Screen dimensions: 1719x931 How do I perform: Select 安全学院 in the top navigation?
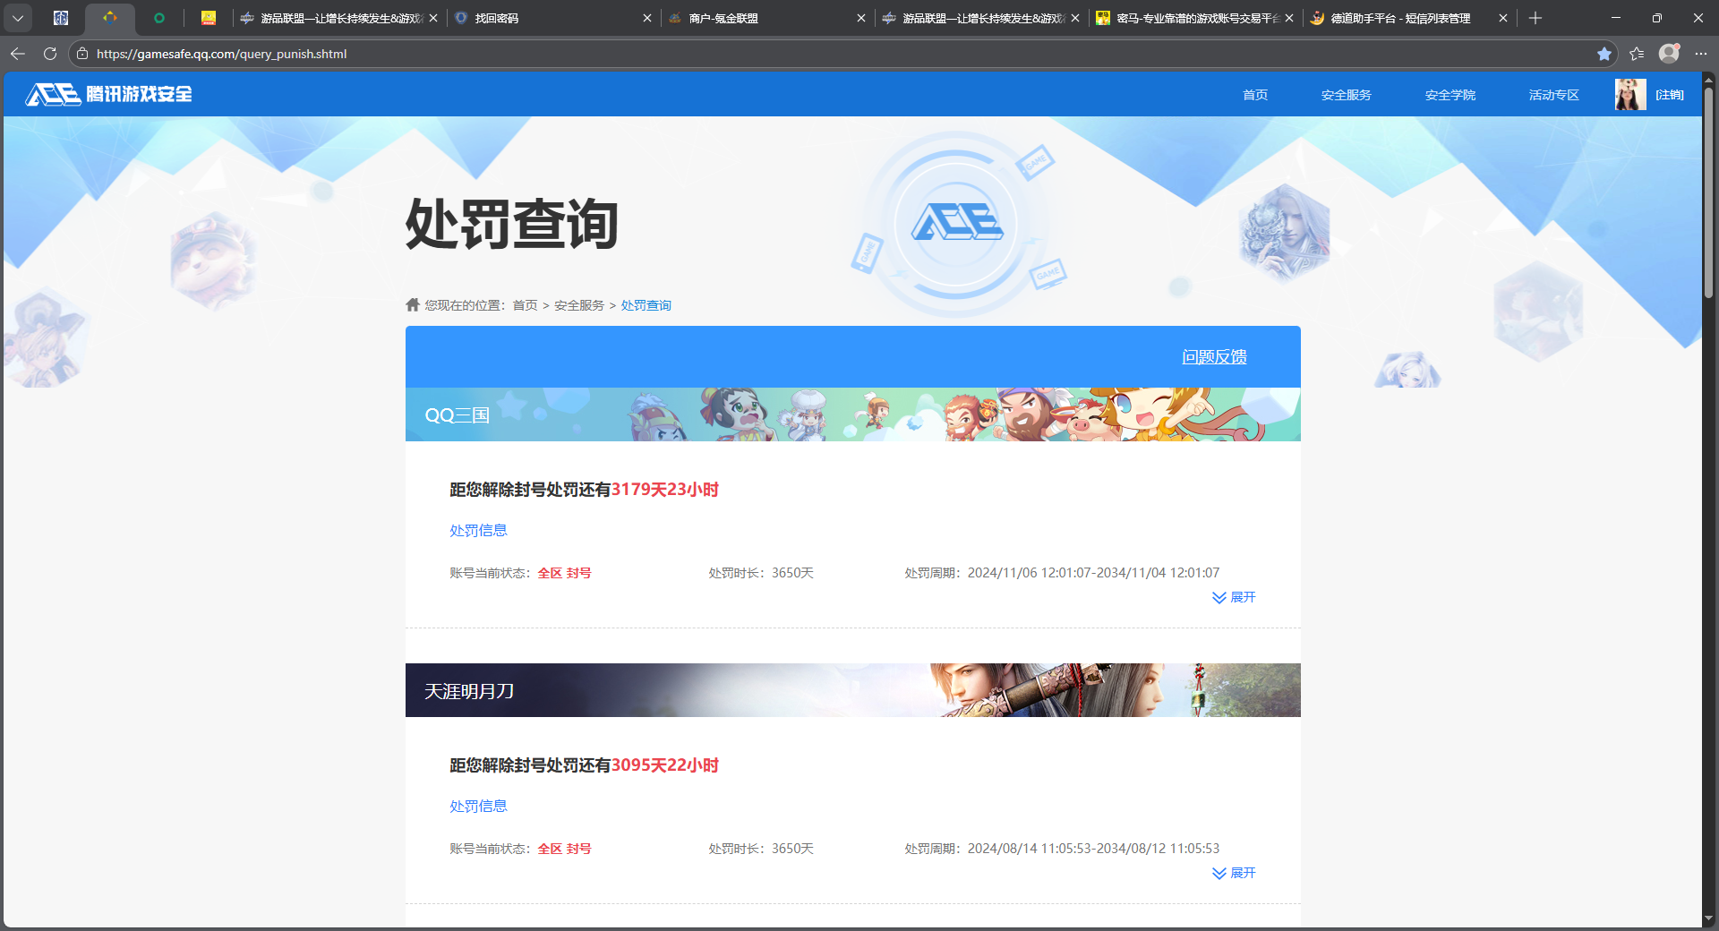[1450, 94]
